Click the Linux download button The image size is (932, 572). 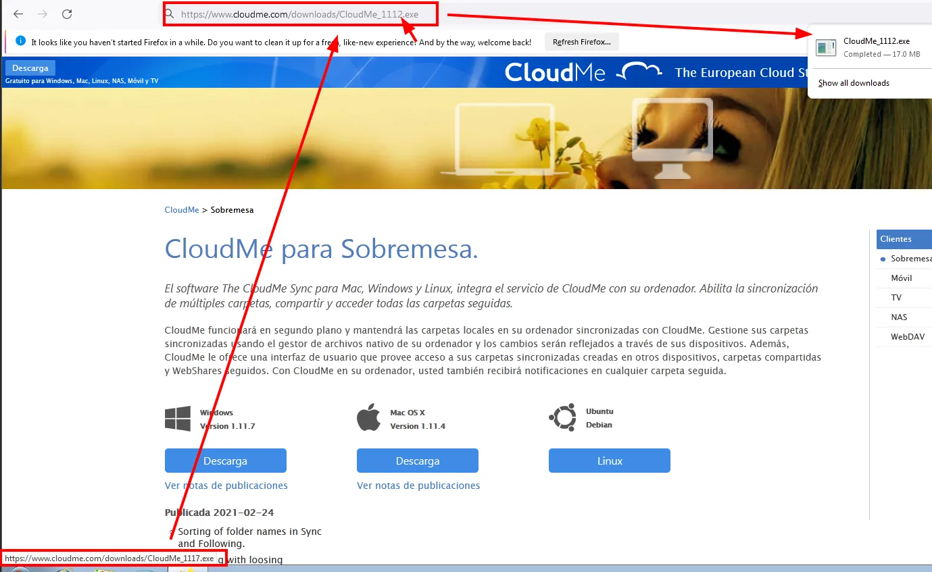point(610,461)
